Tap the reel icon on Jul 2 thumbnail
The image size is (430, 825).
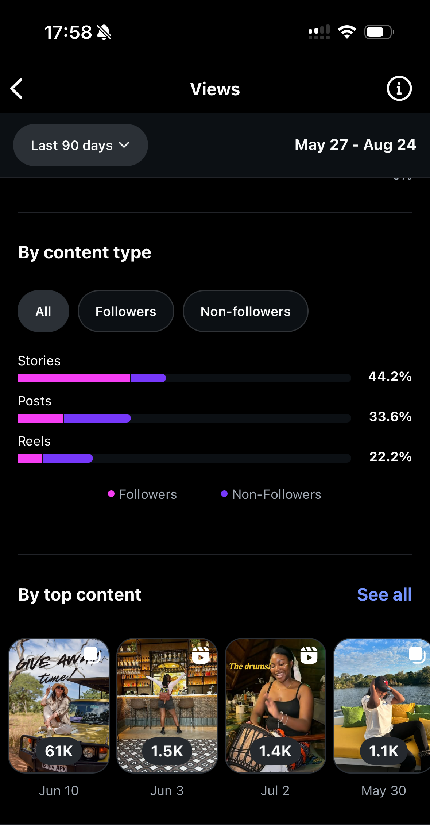[x=309, y=655]
